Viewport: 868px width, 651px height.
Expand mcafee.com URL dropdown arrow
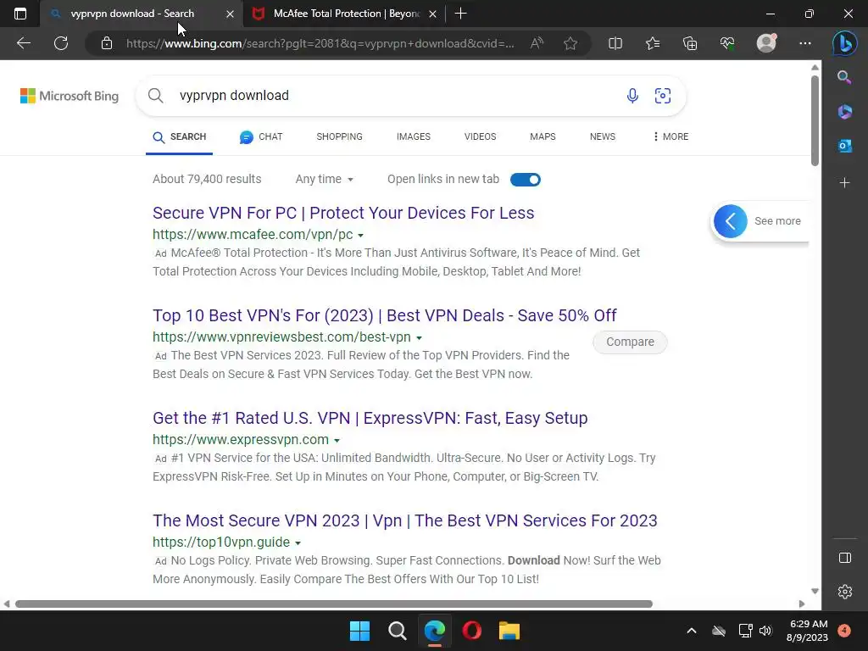360,236
